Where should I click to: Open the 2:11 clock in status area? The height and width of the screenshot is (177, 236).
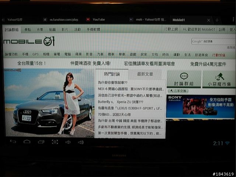[218, 143]
